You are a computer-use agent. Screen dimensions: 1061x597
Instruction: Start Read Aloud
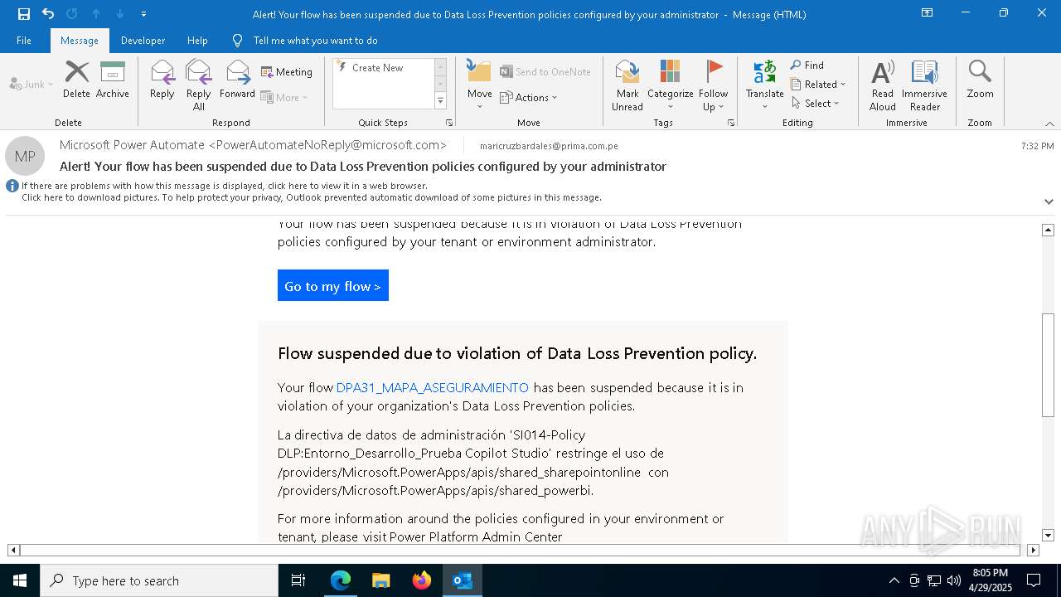(883, 85)
